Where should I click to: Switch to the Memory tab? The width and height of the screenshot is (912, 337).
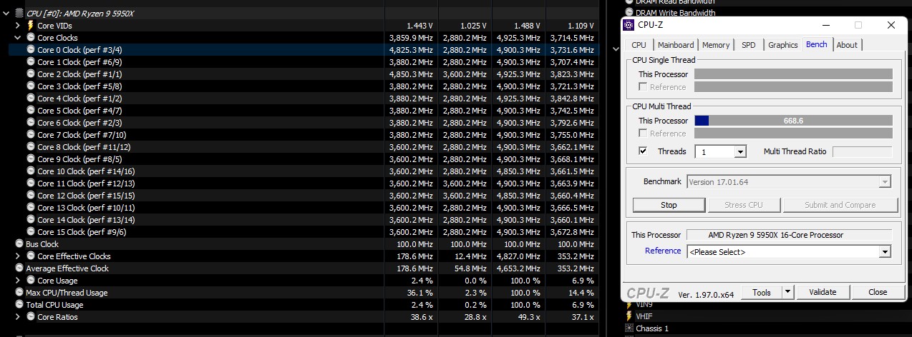point(716,45)
